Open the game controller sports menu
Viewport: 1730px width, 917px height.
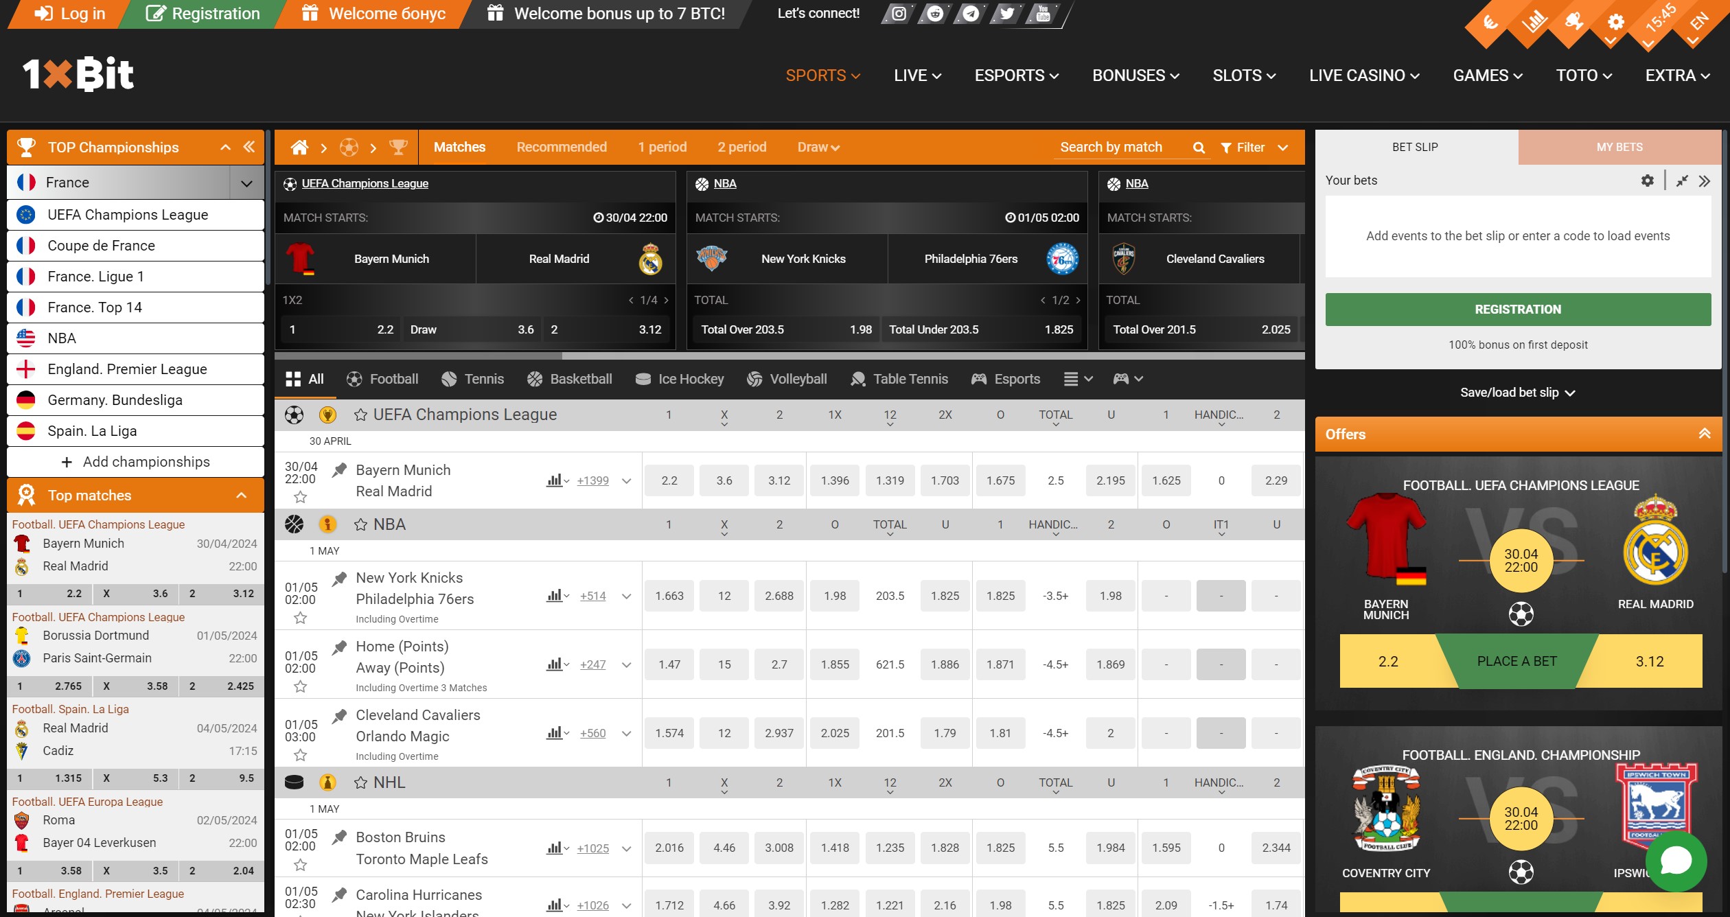(1128, 379)
